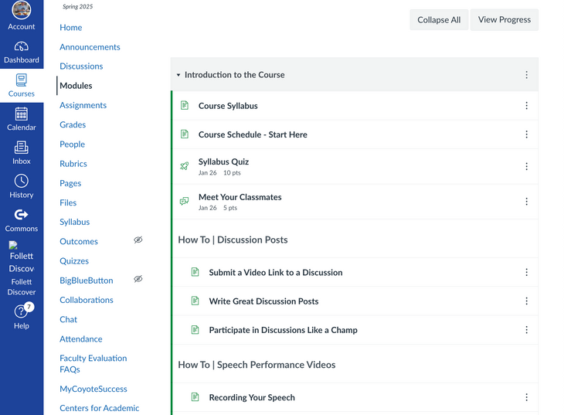
Task: Open Rubrics in course menu
Action: (73, 163)
